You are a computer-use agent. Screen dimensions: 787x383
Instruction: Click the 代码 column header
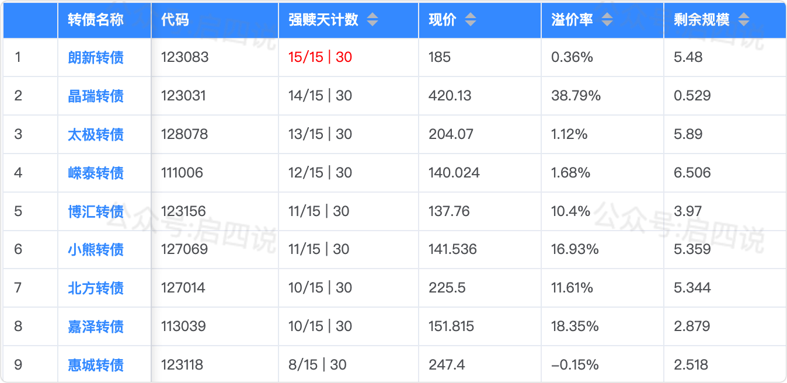tap(175, 20)
